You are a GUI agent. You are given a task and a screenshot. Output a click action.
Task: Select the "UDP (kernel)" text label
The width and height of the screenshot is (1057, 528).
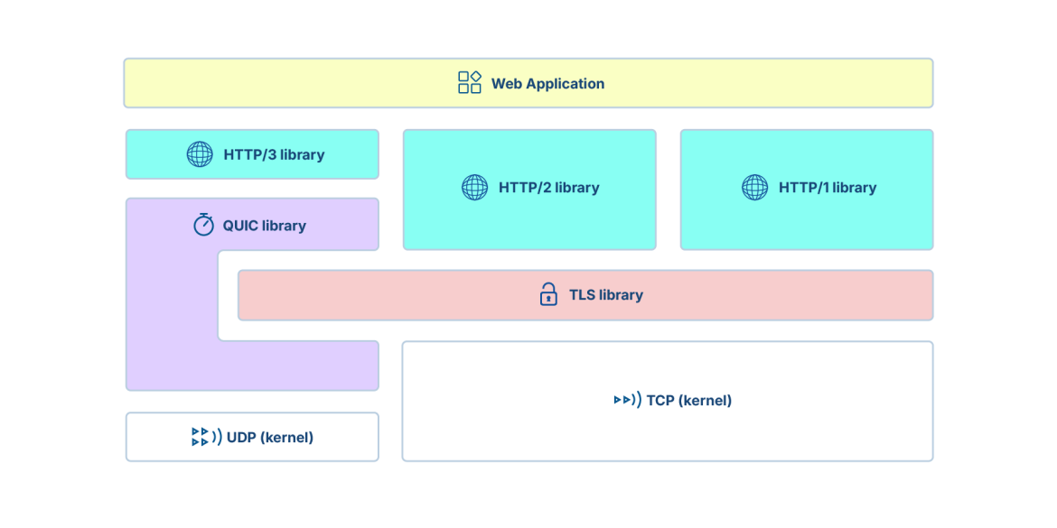pyautogui.click(x=269, y=438)
